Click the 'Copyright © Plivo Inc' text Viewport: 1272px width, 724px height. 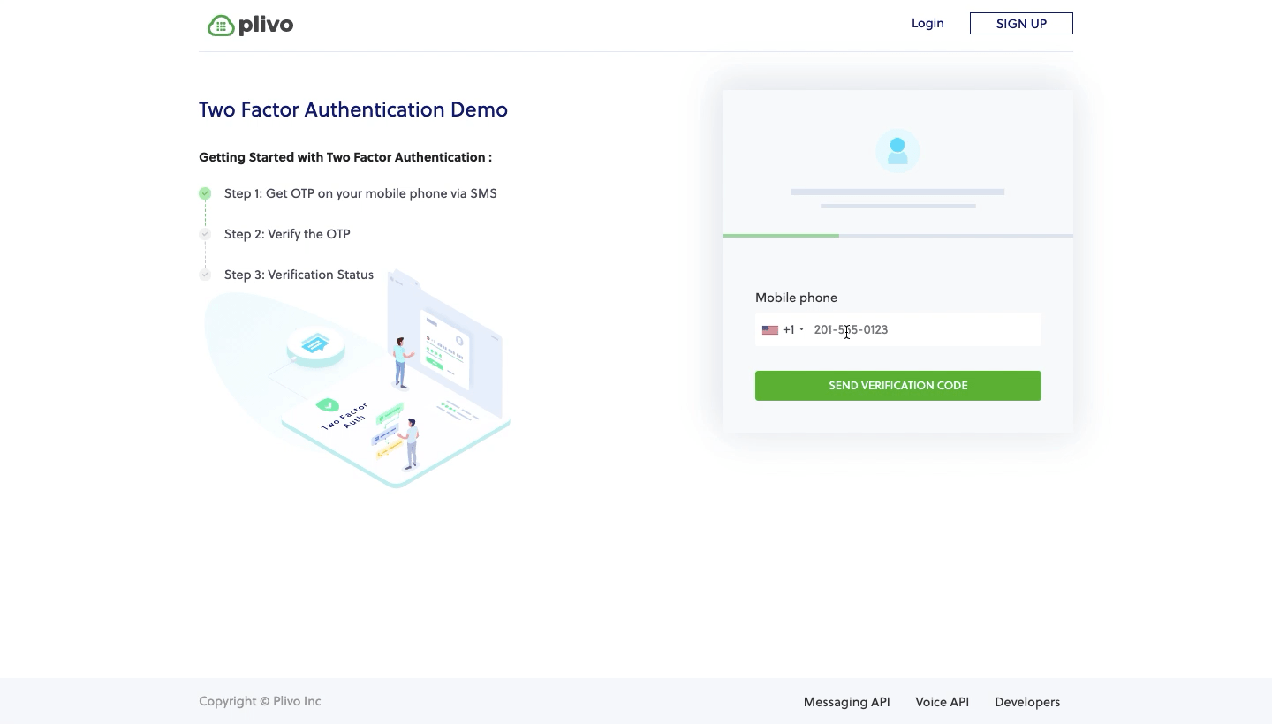[x=260, y=701]
